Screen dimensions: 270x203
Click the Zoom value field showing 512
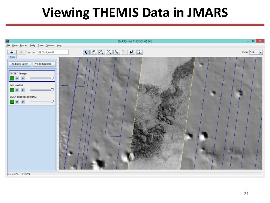click(254, 52)
